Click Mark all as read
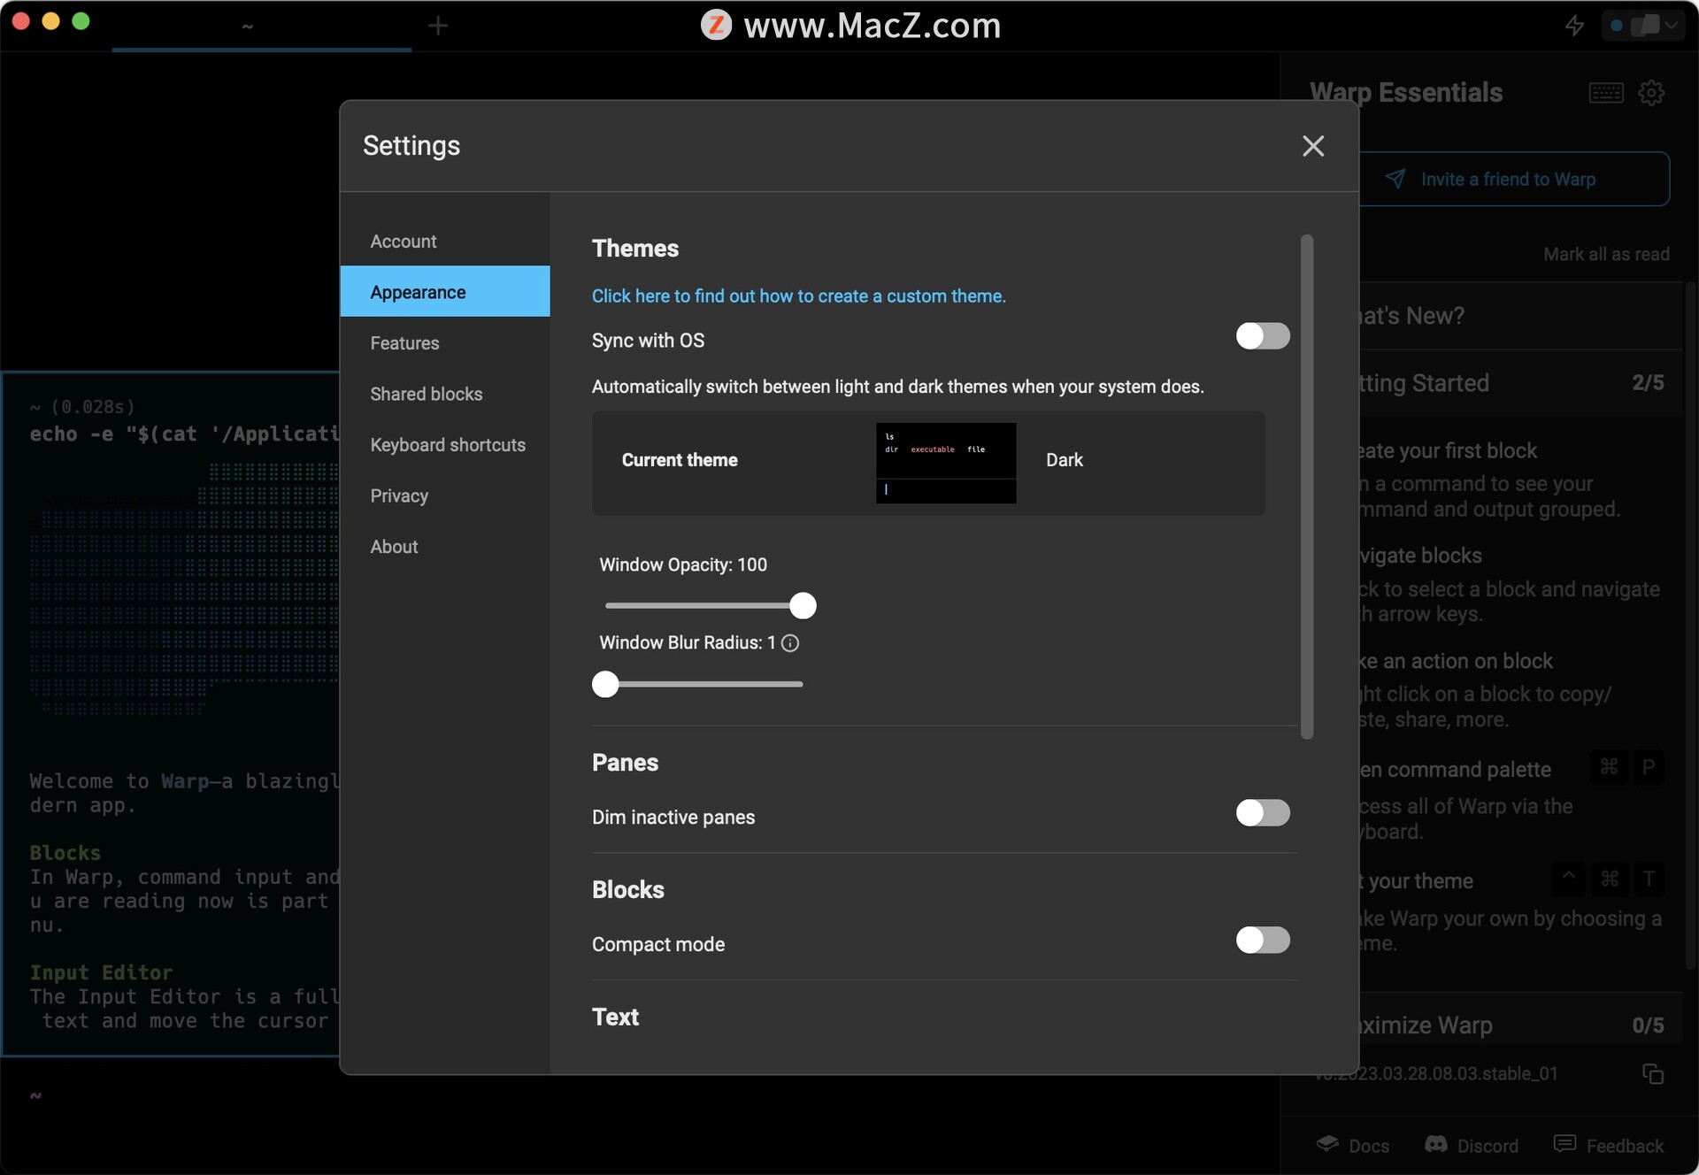Image resolution: width=1699 pixels, height=1175 pixels. click(1606, 254)
